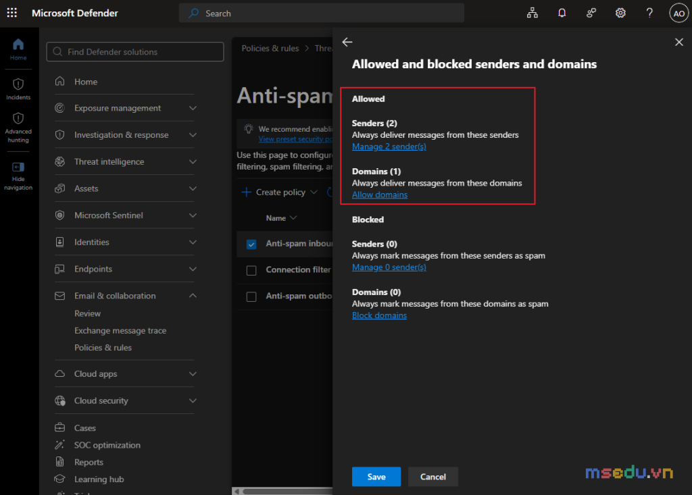
Task: Open the Create policy dropdown arrow
Action: [314, 192]
